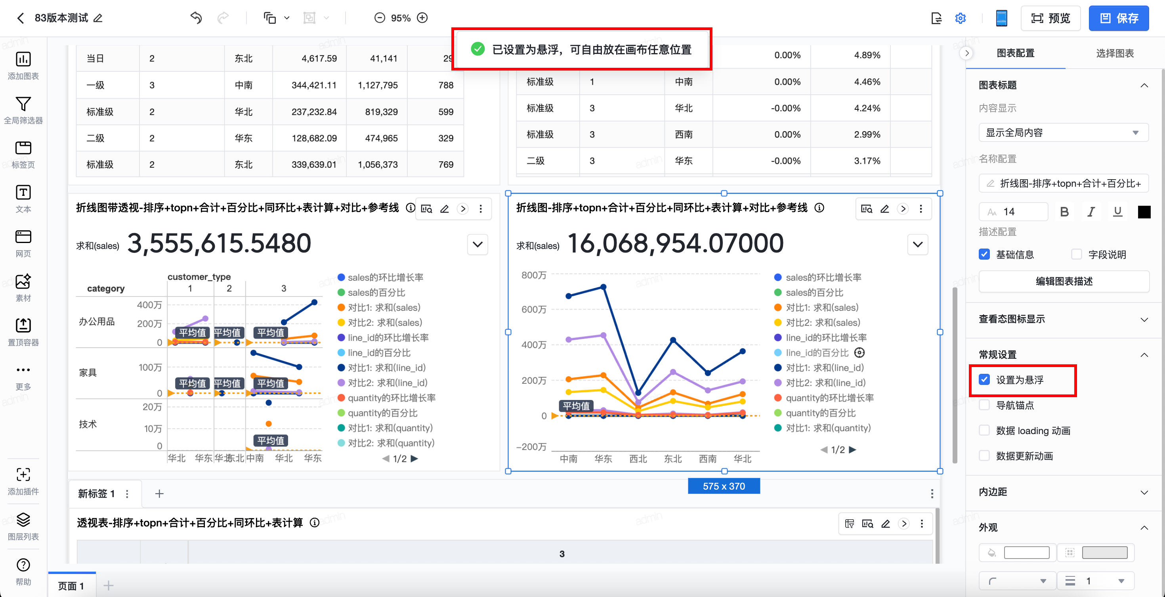Open the export document icon

pos(936,18)
